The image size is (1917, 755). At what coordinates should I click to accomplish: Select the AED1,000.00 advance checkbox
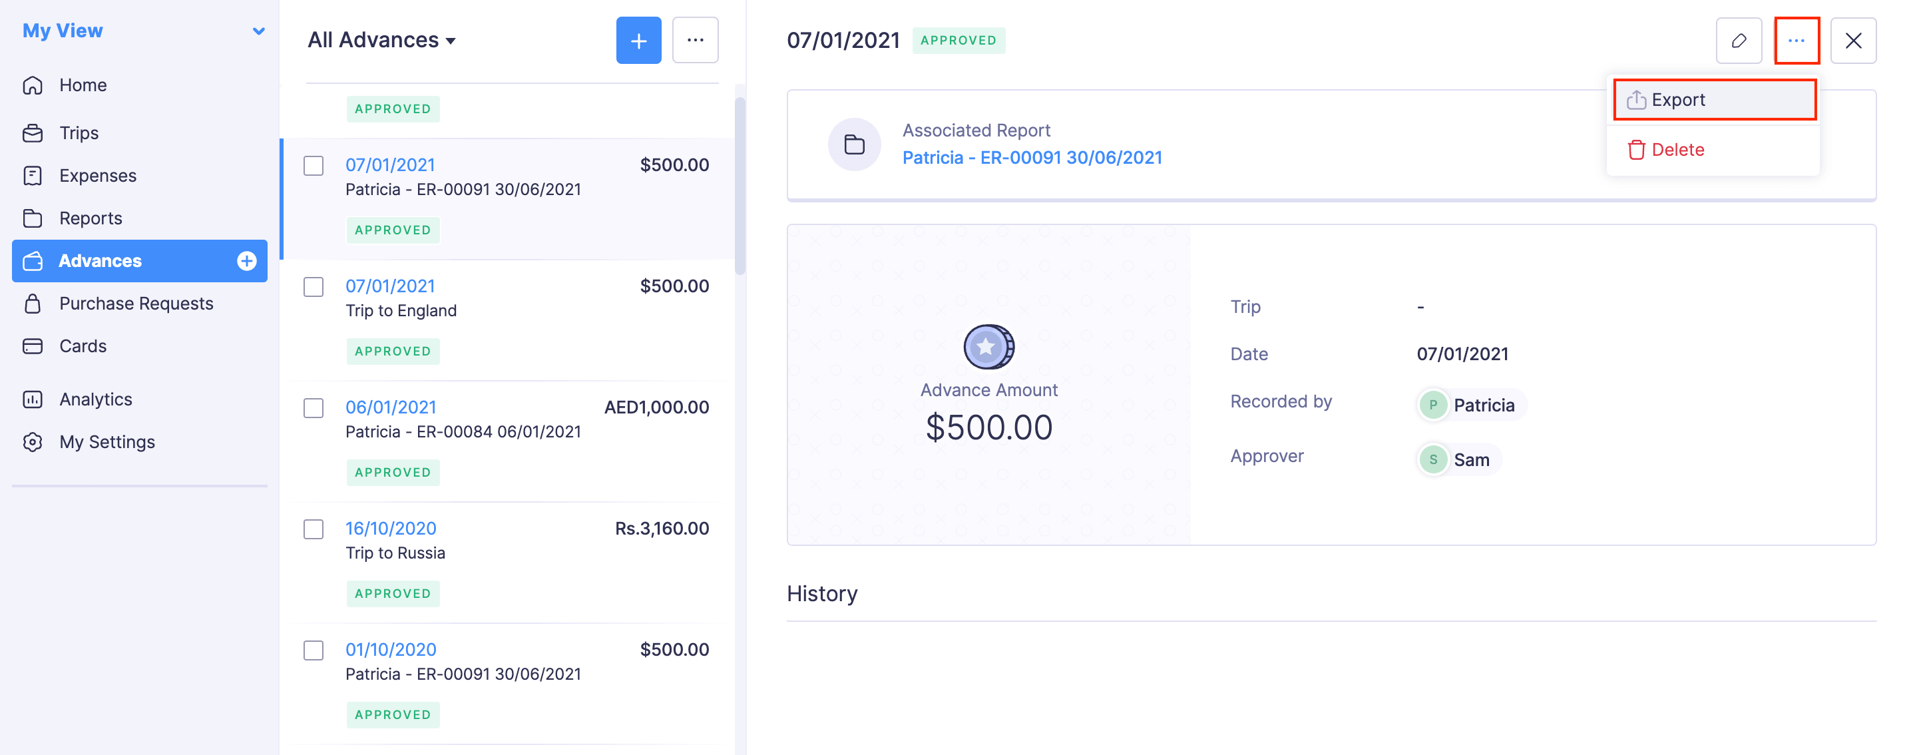pyautogui.click(x=314, y=408)
